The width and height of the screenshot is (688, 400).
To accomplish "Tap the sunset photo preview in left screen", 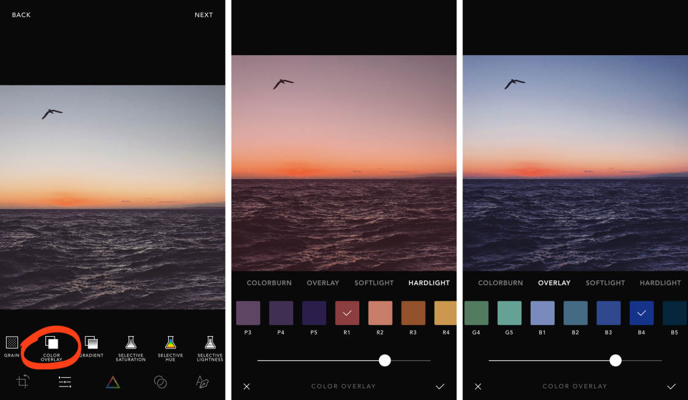I will tap(112, 197).
